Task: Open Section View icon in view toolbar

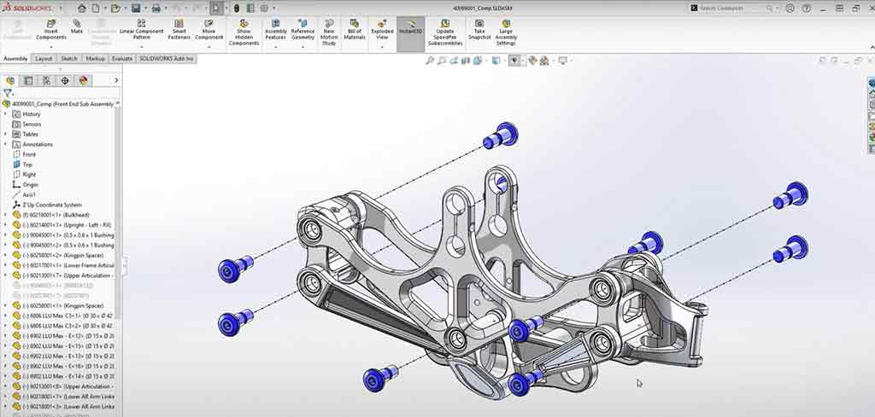Action: tap(465, 61)
